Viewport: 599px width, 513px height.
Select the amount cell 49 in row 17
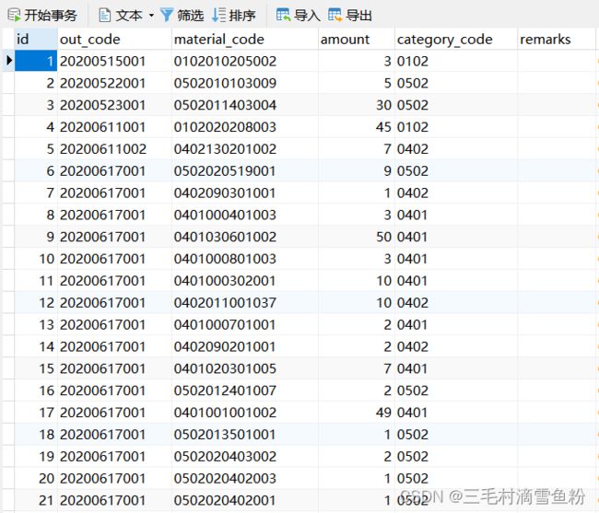[x=357, y=412]
